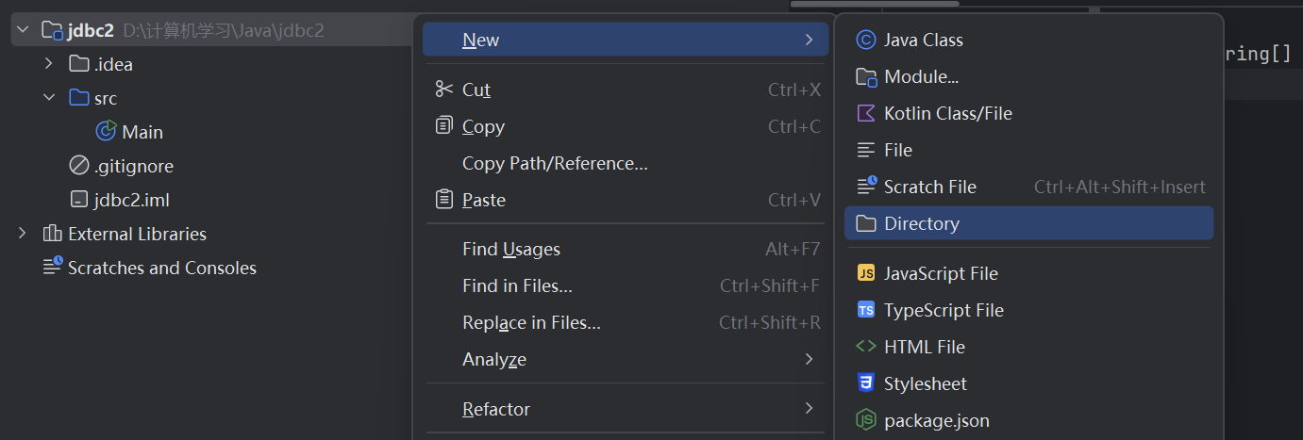Viewport: 1303px width, 440px height.
Task: Click the JavaScript File JS icon
Action: (x=865, y=273)
